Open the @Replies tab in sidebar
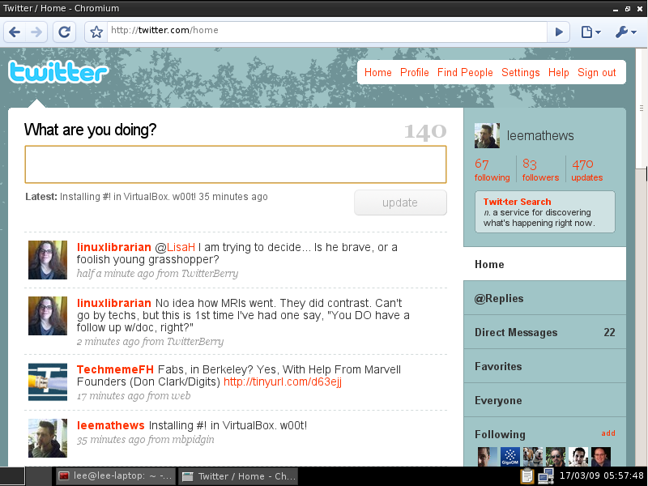 tap(499, 298)
